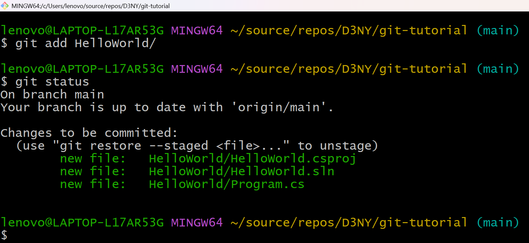Click the (main) branch indicator in first prompt

(x=498, y=31)
